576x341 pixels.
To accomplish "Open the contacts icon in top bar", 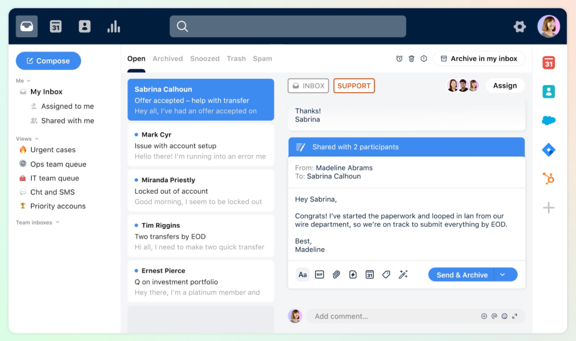I will pos(84,26).
